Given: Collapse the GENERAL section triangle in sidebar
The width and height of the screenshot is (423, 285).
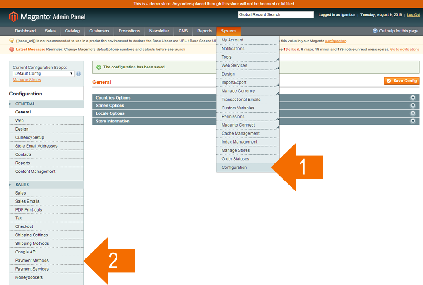Looking at the screenshot, I should coord(10,104).
